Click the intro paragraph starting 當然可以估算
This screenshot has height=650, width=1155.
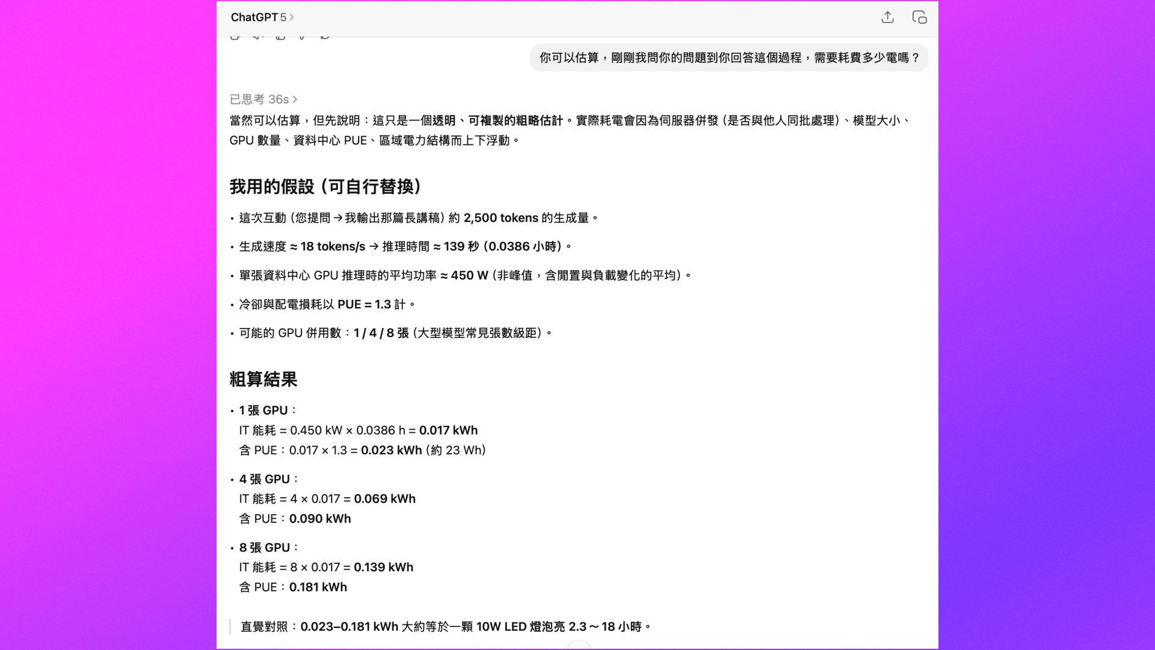point(570,131)
